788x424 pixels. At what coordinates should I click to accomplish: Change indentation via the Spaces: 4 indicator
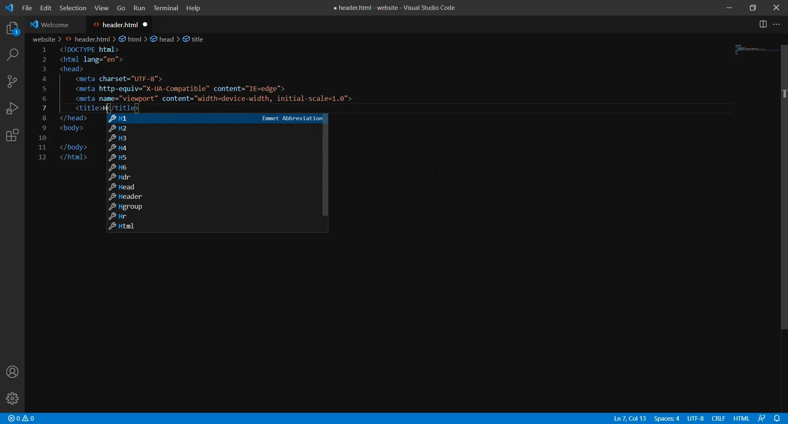point(667,418)
